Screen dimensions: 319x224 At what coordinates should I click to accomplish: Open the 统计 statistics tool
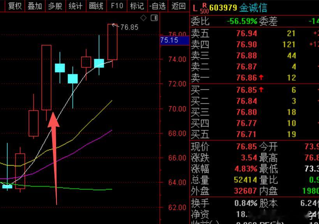coord(76,6)
